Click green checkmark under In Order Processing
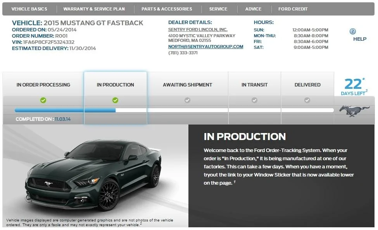The height and width of the screenshot is (230, 378). pos(43,100)
